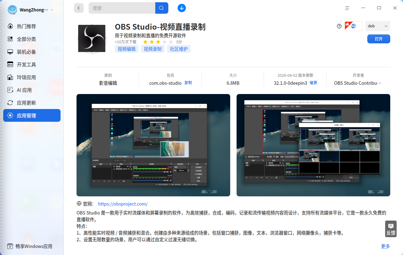Click the terminal icon for 开发工具
The width and height of the screenshot is (403, 255).
coord(10,65)
